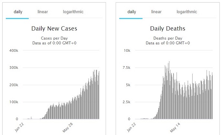Select daily tab in Daily Deaths panel
The width and height of the screenshot is (223, 135).
132,12
